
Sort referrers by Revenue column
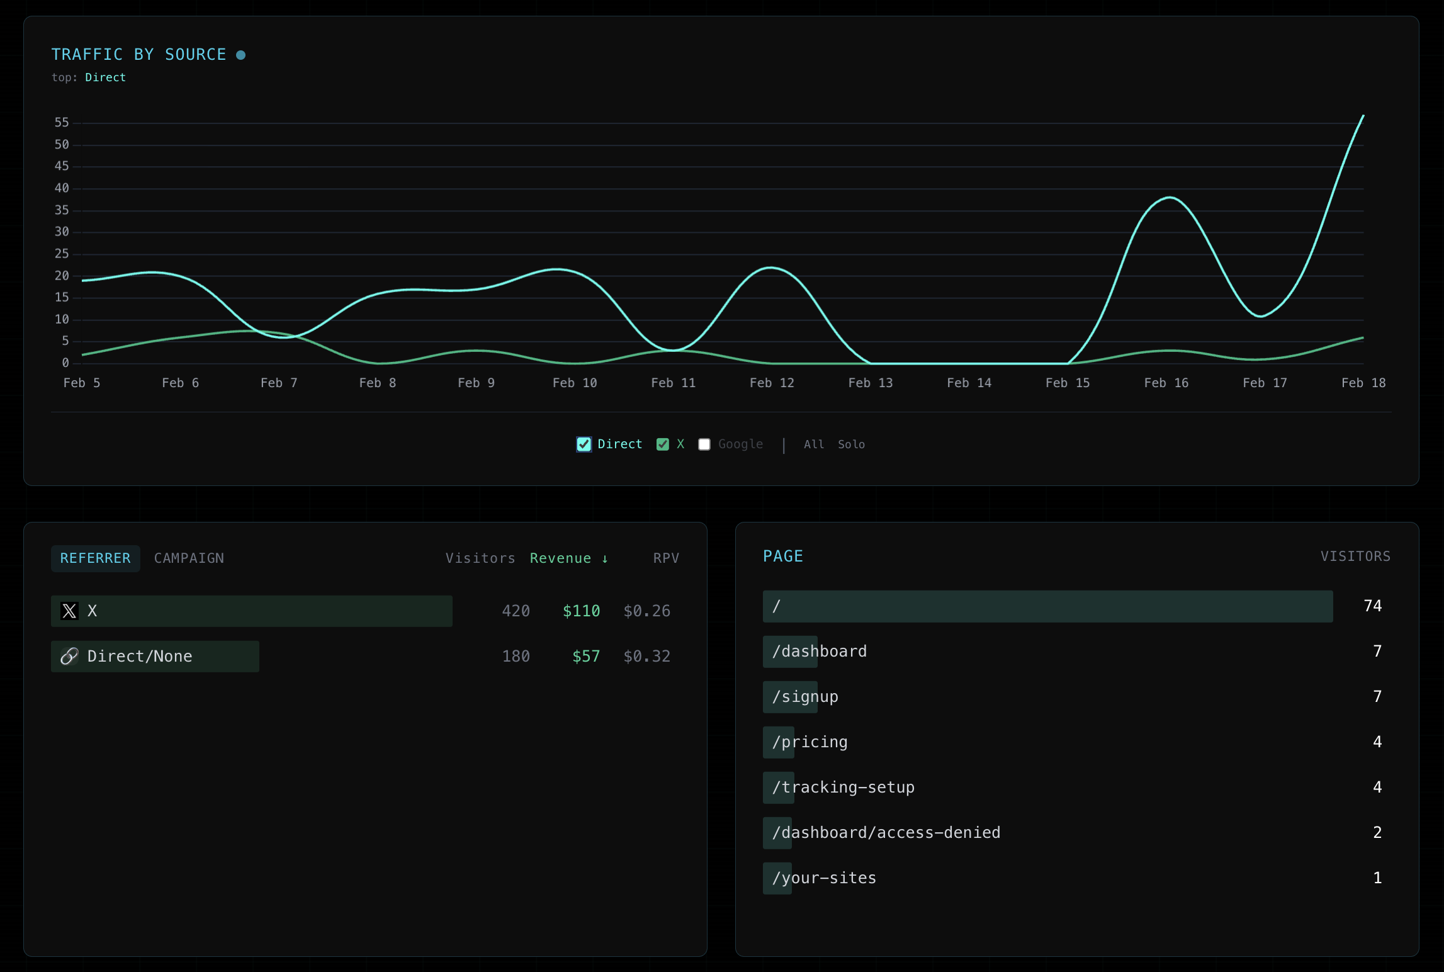[560, 558]
